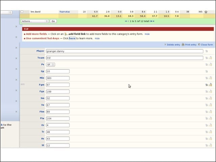Click the add field icon in Ftm row

(x=210, y=112)
